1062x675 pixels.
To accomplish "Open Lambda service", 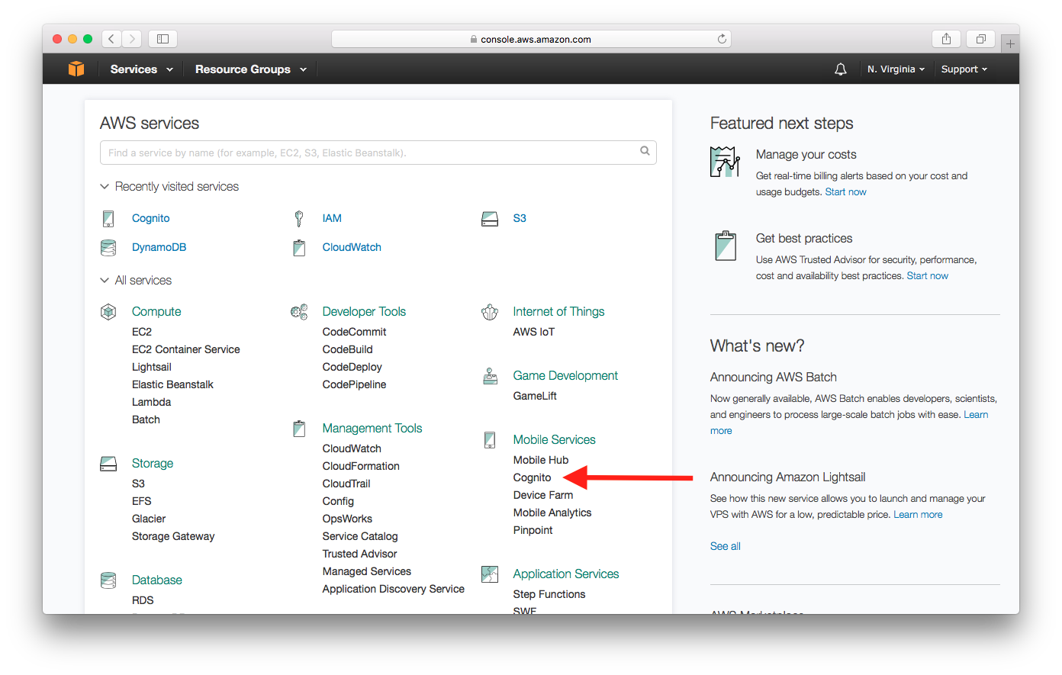I will (151, 402).
